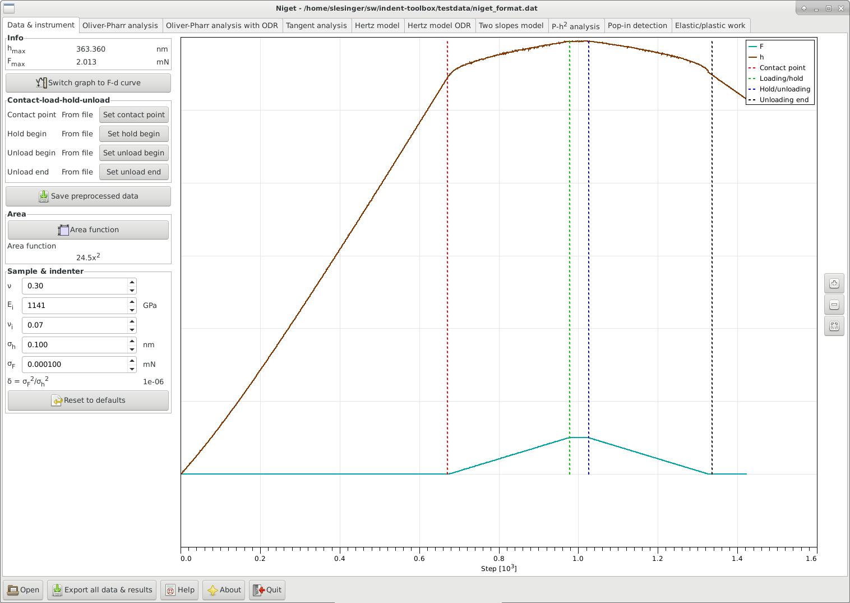850x603 pixels.
Task: Click the blue Hold/unloading dashed line
Action: 589,257
